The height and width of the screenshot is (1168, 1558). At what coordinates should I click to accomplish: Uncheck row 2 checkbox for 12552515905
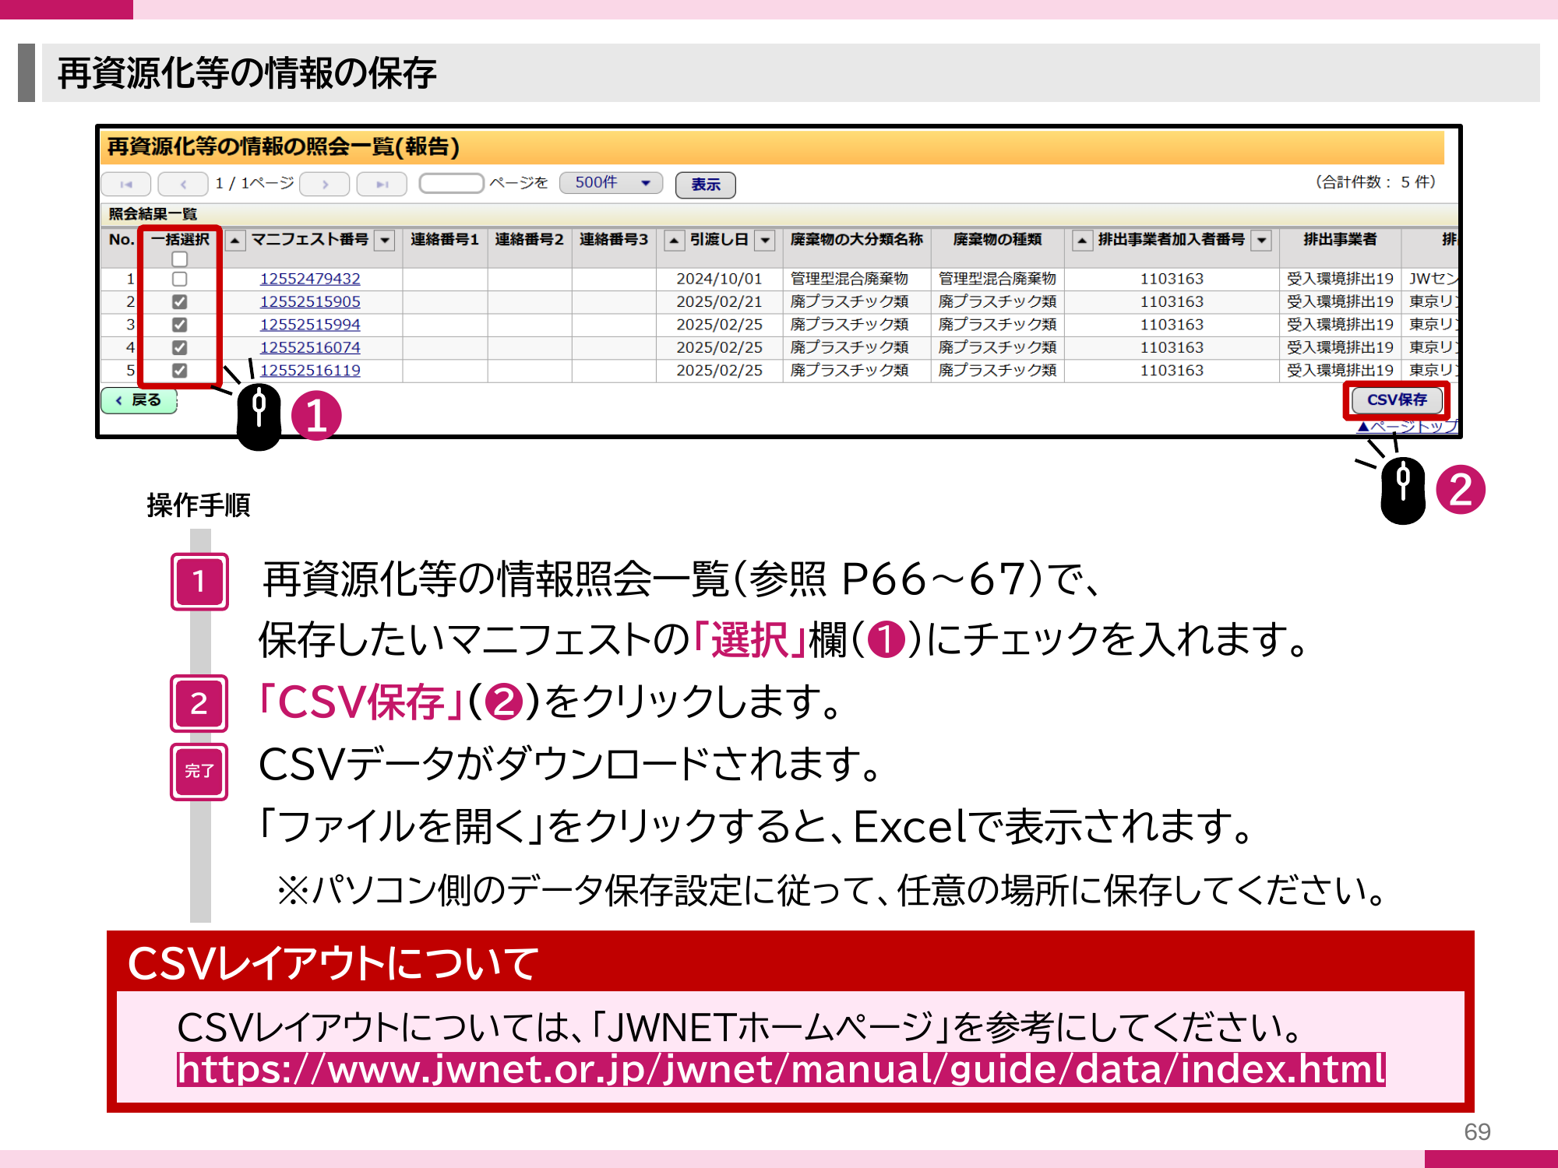coord(180,301)
